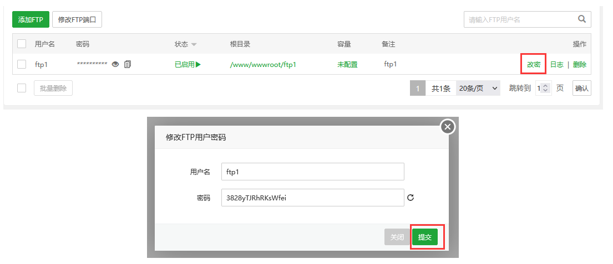Click the page jump number stepper

click(545, 88)
